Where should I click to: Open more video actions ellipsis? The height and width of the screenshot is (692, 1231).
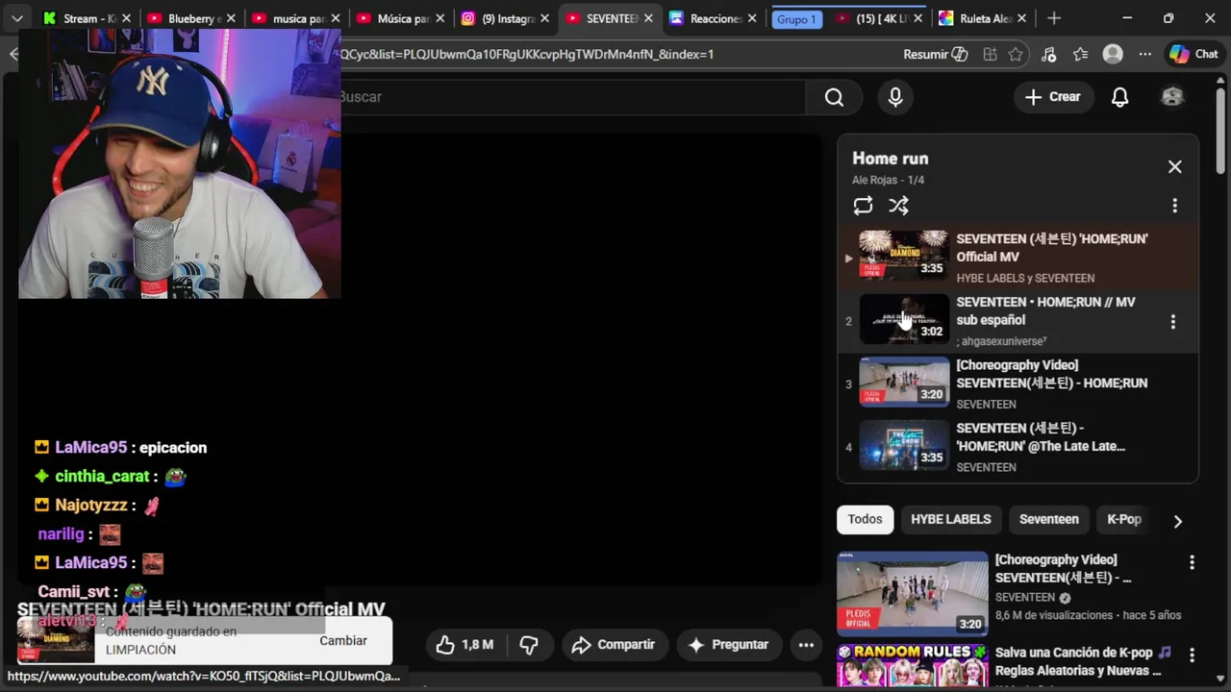tap(806, 645)
